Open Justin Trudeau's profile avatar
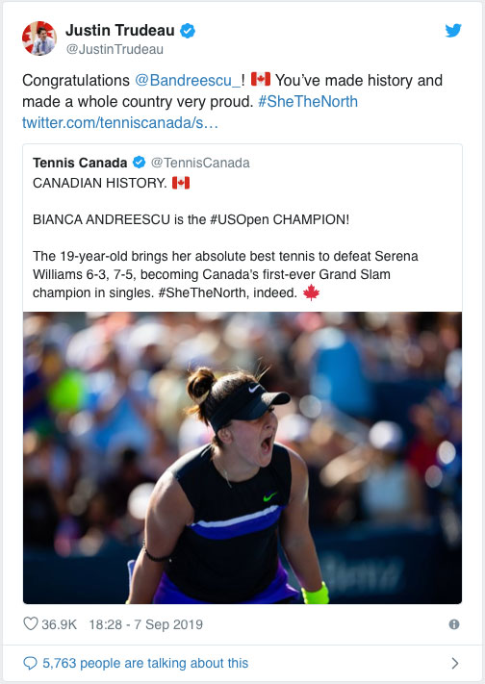 pyautogui.click(x=39, y=38)
